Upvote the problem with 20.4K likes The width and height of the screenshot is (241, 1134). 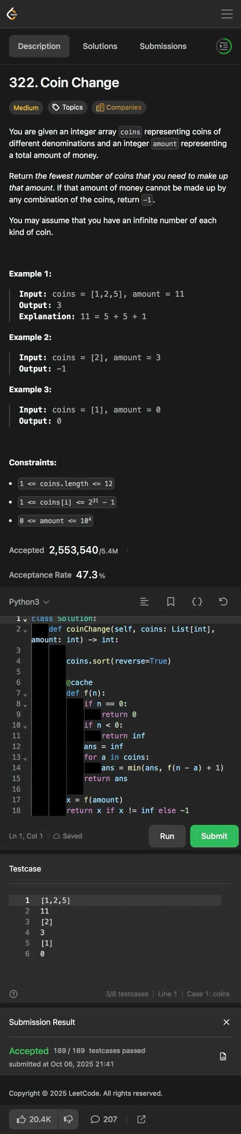[34, 1119]
